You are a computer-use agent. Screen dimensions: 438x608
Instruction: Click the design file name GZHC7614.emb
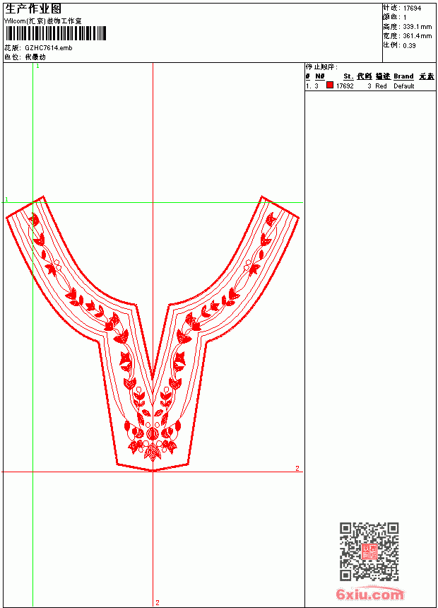(49, 48)
